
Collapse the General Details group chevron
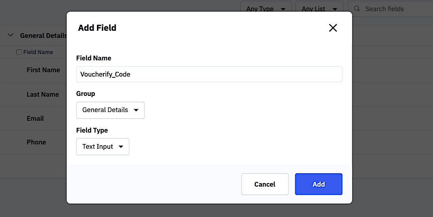pyautogui.click(x=11, y=36)
